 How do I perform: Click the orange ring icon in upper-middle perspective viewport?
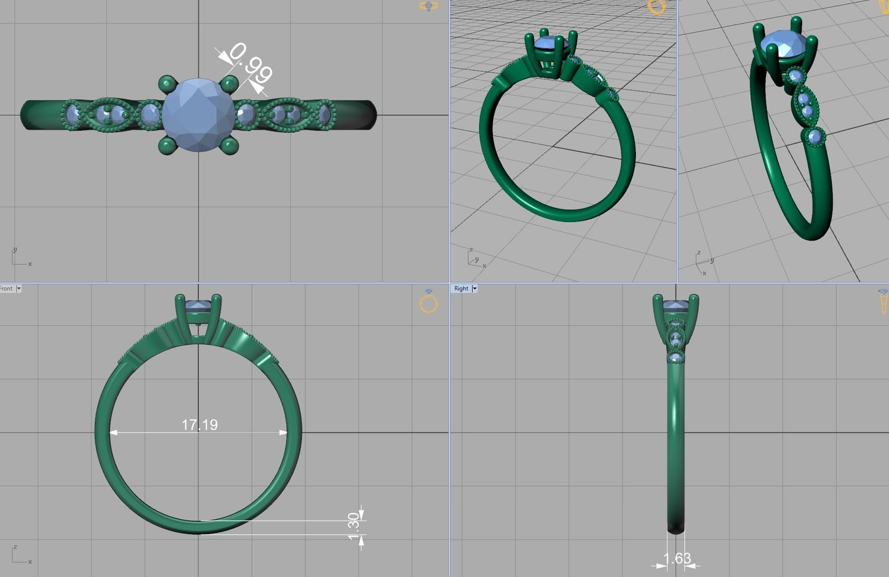pos(657,7)
